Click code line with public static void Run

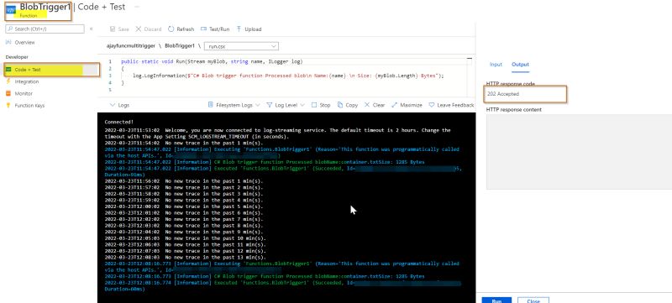coord(212,61)
